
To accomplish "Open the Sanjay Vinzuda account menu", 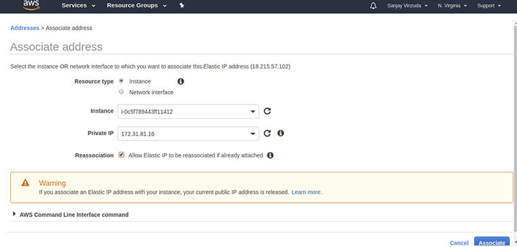I will (x=407, y=6).
